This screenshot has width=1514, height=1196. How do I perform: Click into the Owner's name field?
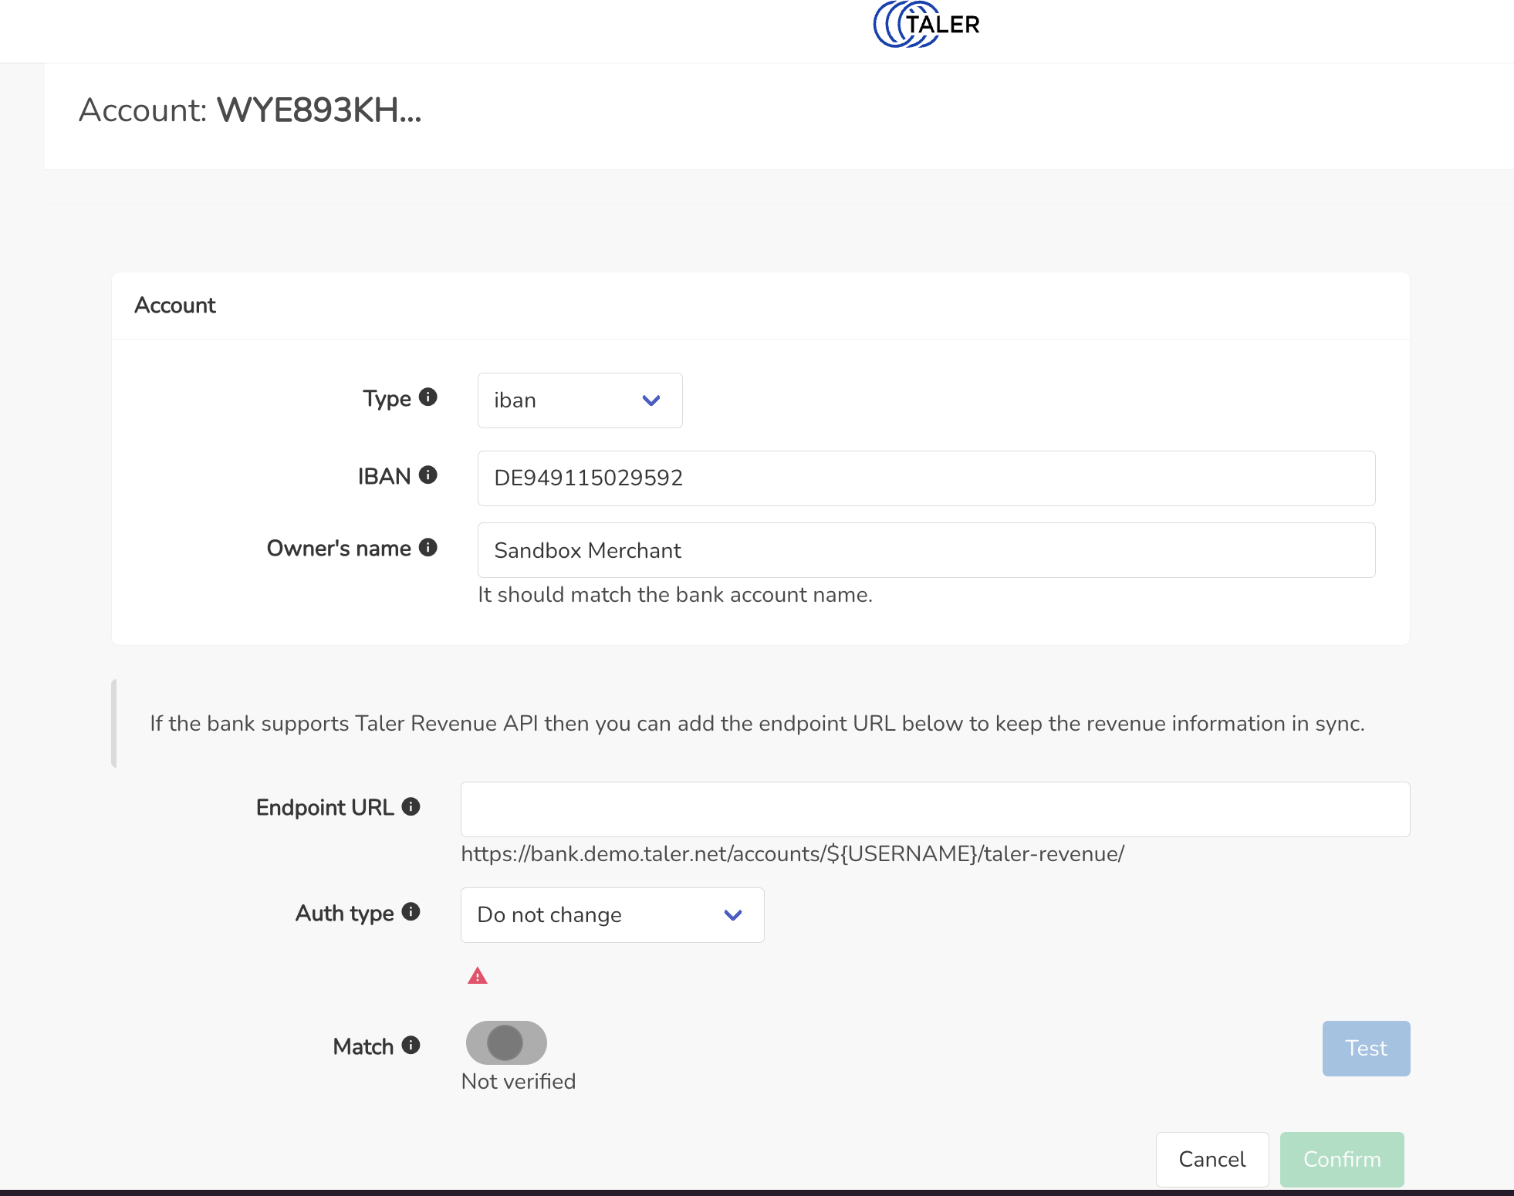pyautogui.click(x=926, y=550)
